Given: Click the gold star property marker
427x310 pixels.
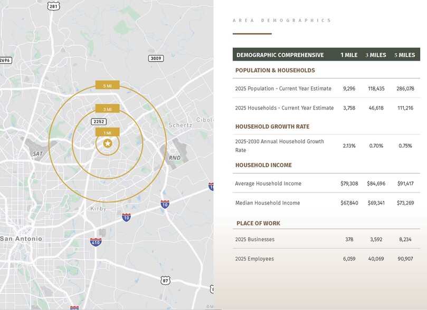Looking at the screenshot, I should click(108, 143).
